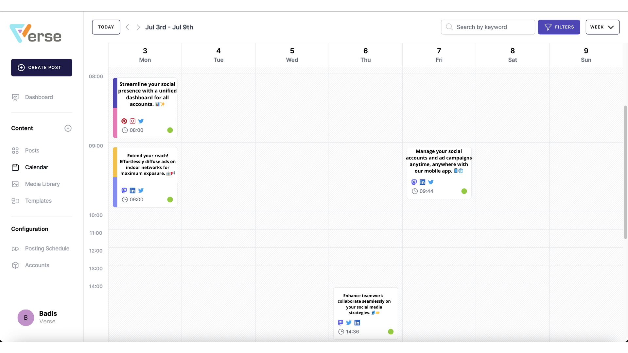Click the Dashboard icon in sidebar

pyautogui.click(x=15, y=97)
